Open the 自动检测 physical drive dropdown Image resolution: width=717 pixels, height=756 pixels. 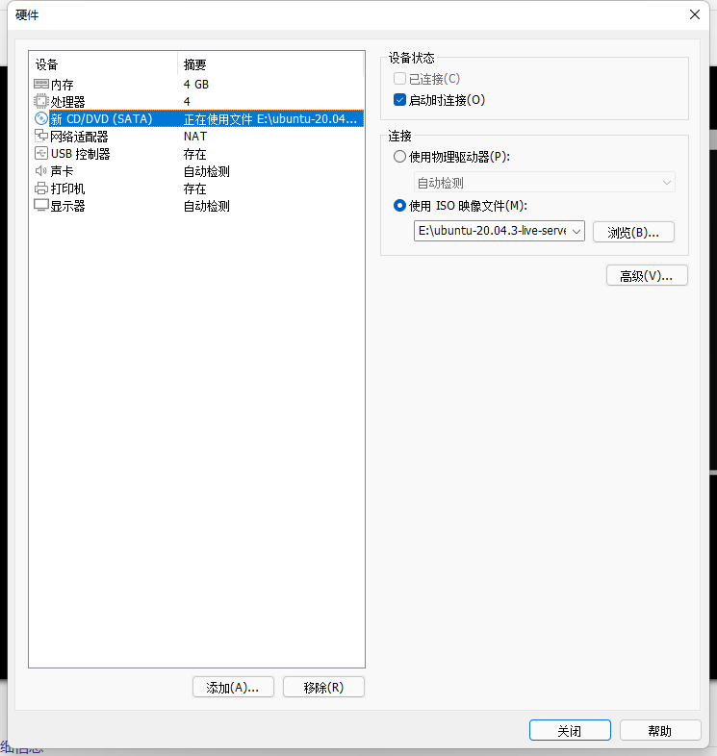pos(544,183)
